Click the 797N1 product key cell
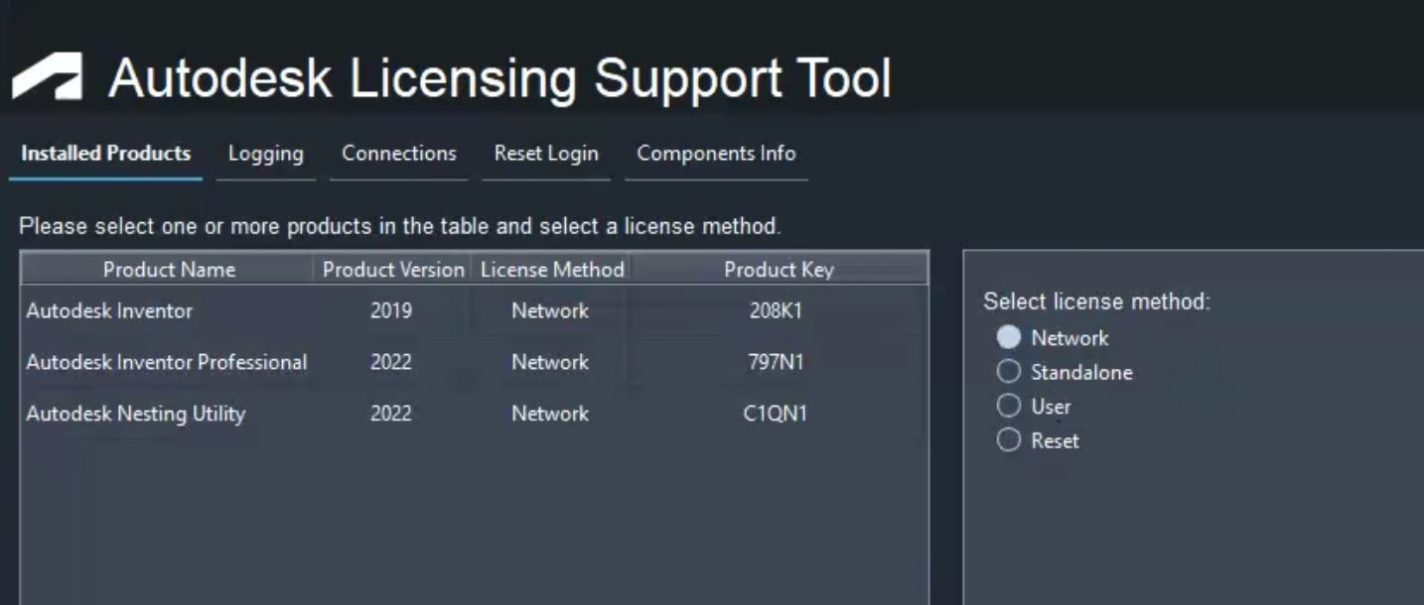Image resolution: width=1424 pixels, height=605 pixels. [778, 362]
